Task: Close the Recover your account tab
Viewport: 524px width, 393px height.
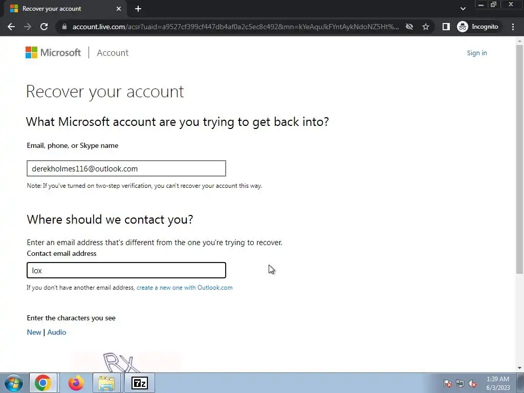Action: [119, 9]
